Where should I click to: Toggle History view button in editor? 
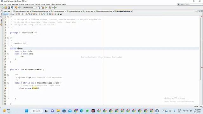coord(11,14)
